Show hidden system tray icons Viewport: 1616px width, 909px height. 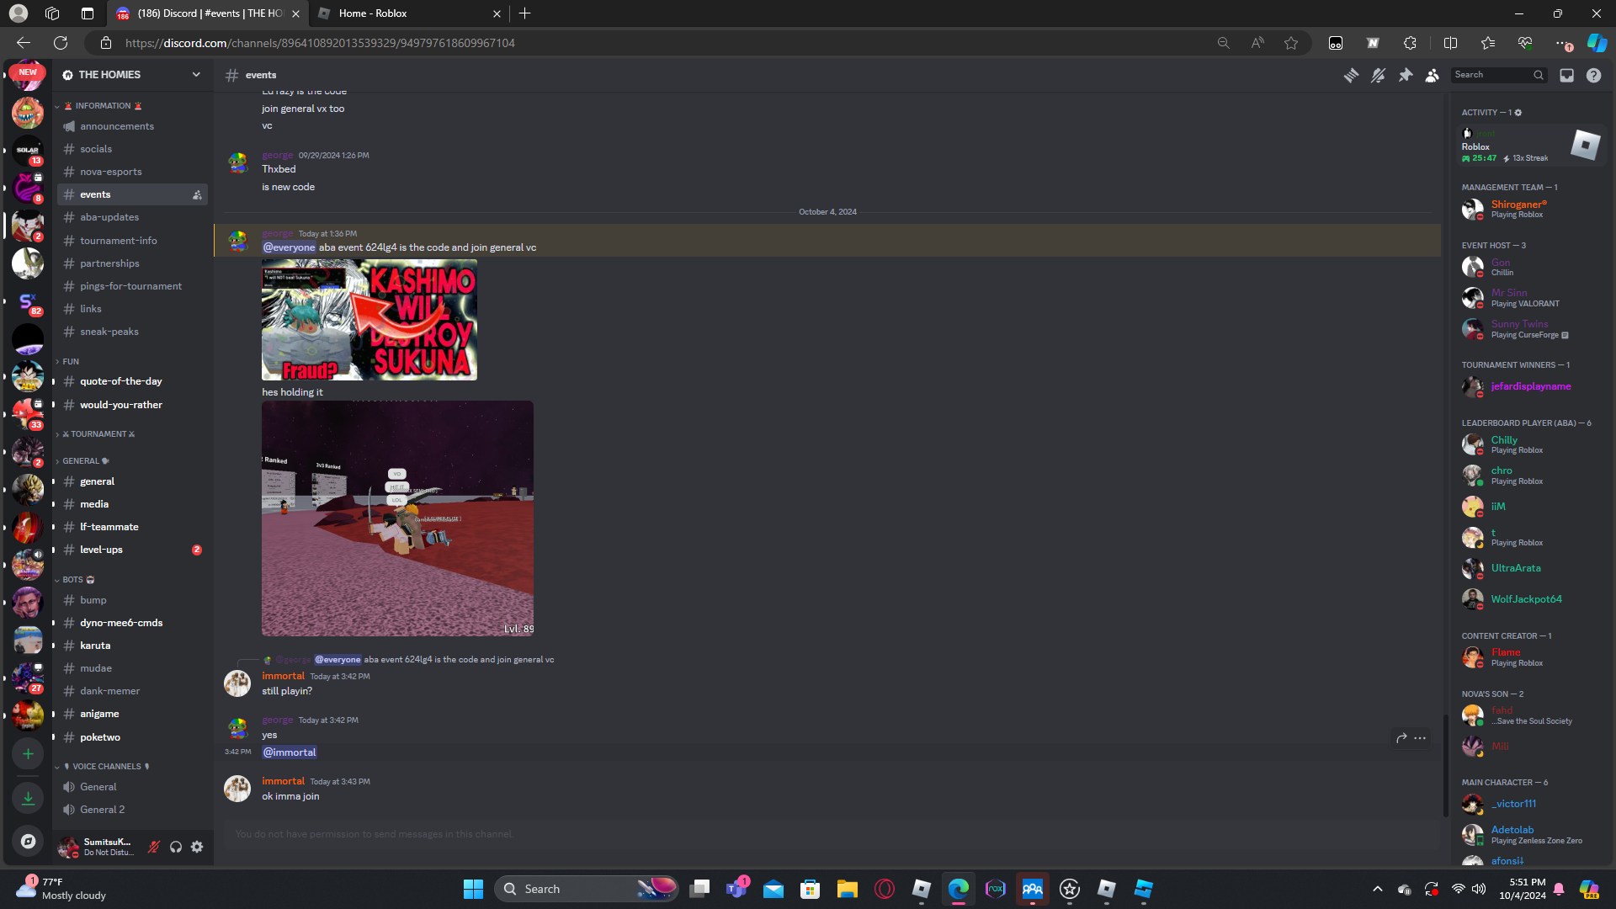coord(1378,889)
